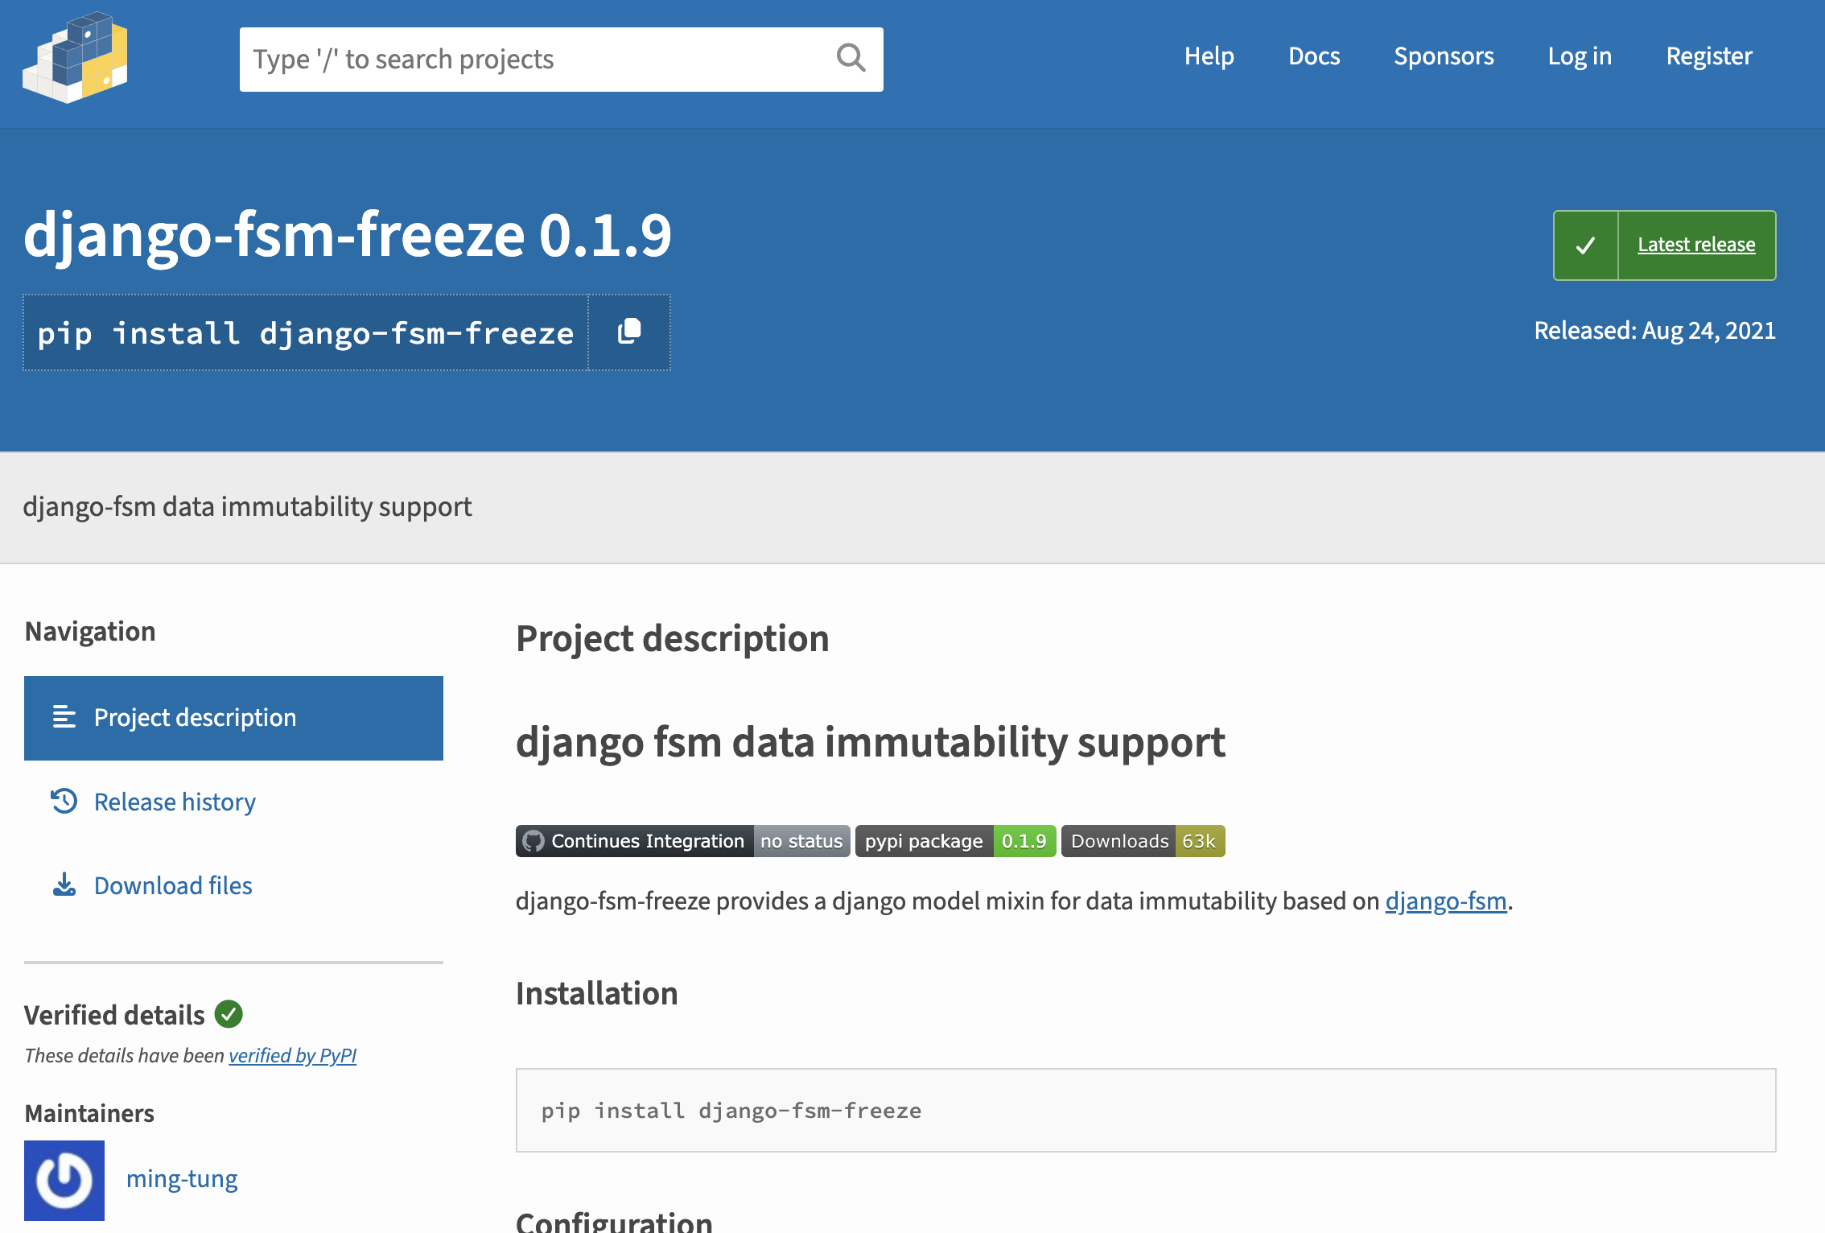Screen dimensions: 1825x1233
Task: Click the Continues Integration no status badge
Action: 682,841
